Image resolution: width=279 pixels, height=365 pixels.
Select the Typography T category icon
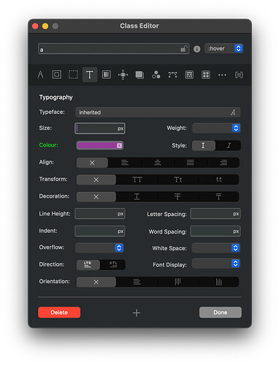[x=90, y=74]
